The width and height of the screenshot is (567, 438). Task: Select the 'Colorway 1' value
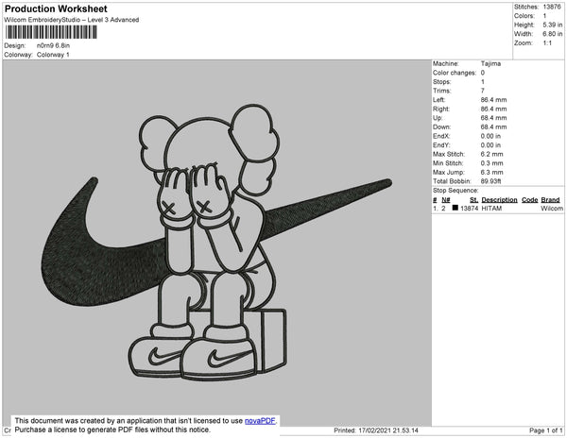pyautogui.click(x=53, y=55)
